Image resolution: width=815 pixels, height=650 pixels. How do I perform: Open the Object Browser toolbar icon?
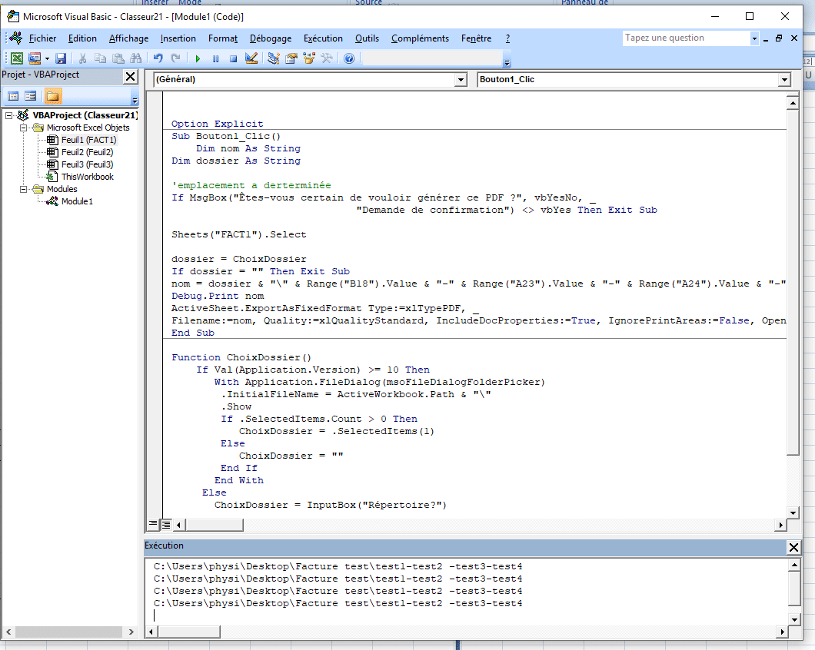pyautogui.click(x=309, y=58)
